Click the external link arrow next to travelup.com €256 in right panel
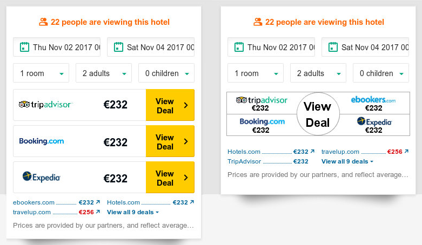 406,152
